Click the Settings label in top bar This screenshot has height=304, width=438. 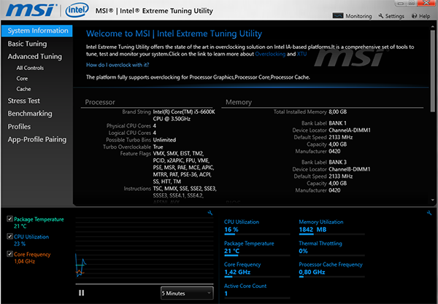tap(395, 16)
